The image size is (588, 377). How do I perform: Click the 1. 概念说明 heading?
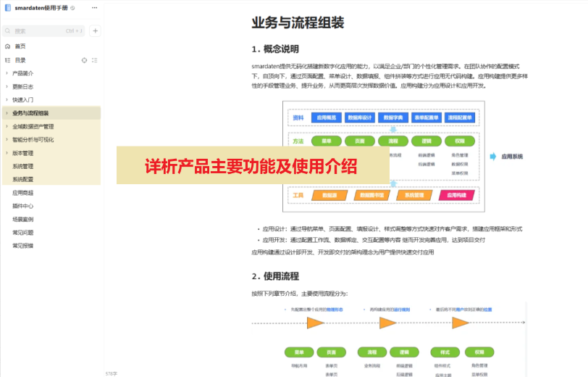[x=275, y=49]
